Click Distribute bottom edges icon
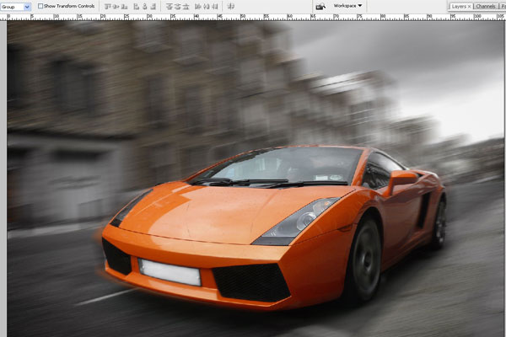 click(x=186, y=6)
